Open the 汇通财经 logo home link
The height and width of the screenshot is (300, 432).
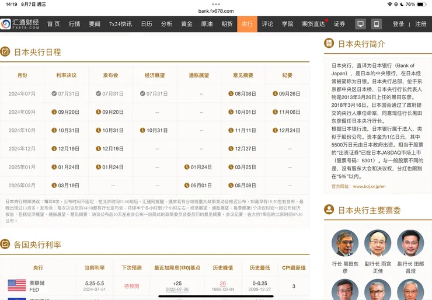20,24
